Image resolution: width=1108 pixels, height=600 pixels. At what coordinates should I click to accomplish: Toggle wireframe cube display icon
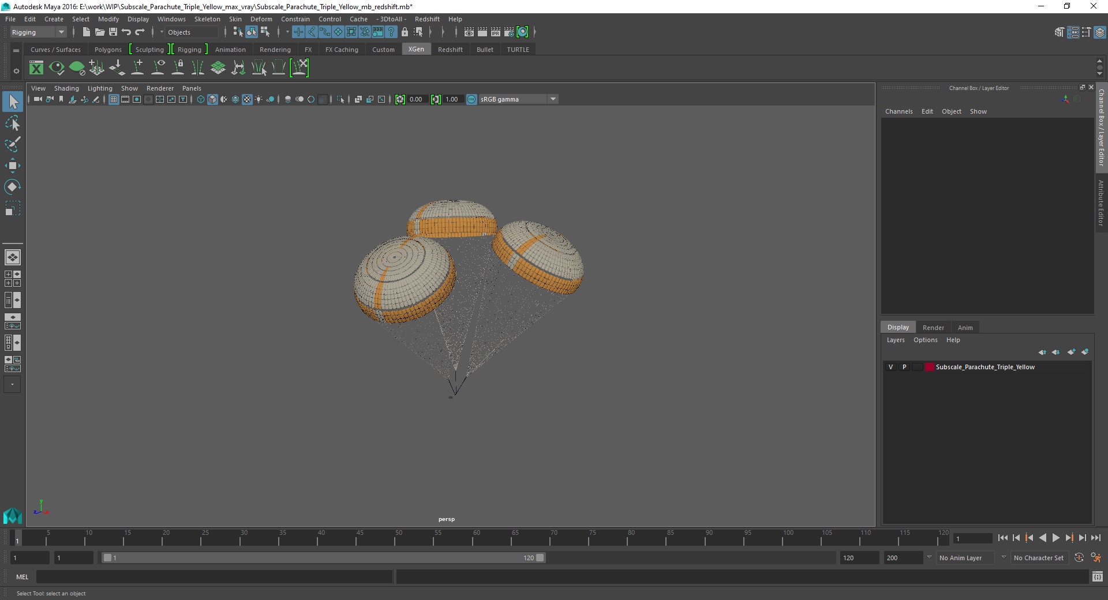201,99
